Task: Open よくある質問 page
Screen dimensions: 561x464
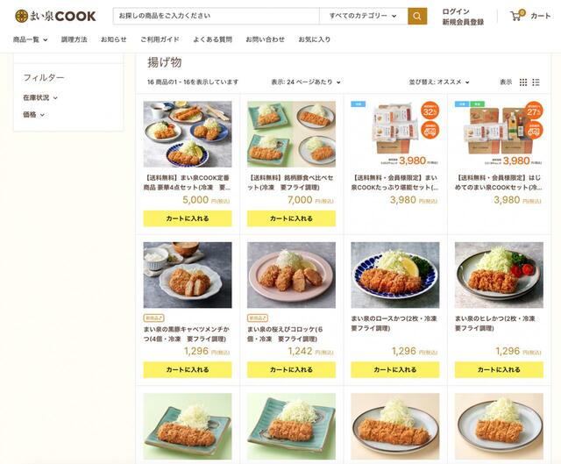Action: pos(212,39)
